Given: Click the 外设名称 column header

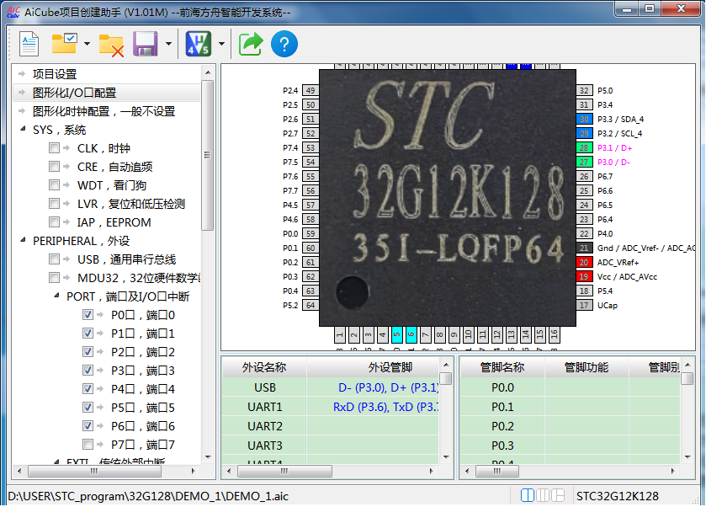Looking at the screenshot, I should pos(264,367).
